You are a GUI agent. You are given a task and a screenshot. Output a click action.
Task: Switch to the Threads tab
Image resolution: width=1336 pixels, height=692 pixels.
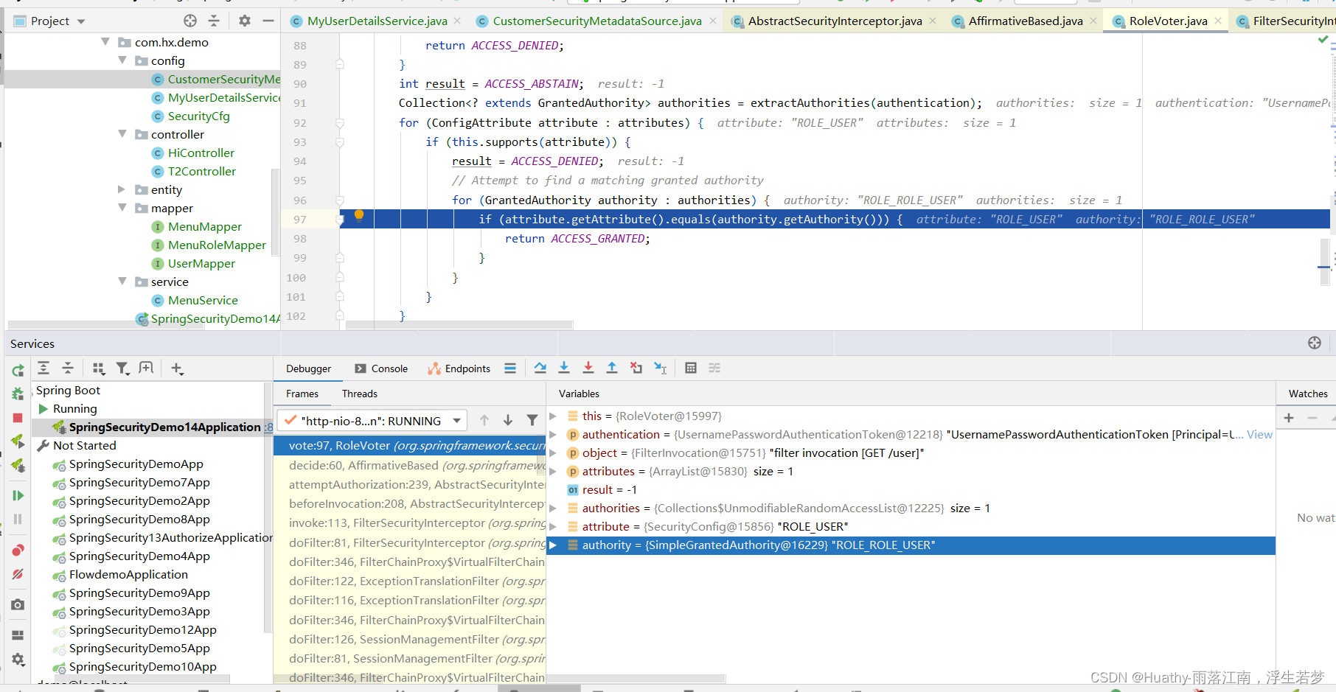(x=360, y=394)
